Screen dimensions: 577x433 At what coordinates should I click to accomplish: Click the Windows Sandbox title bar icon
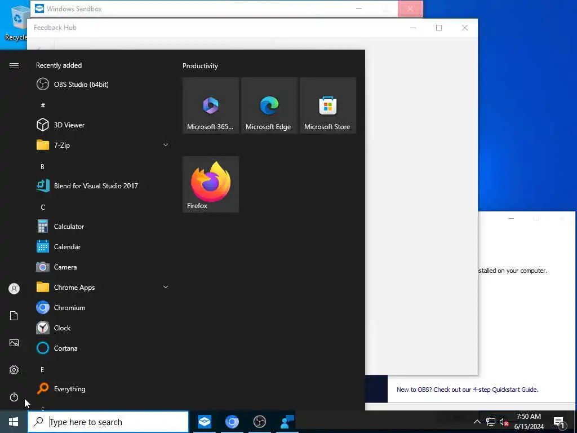coord(39,8)
